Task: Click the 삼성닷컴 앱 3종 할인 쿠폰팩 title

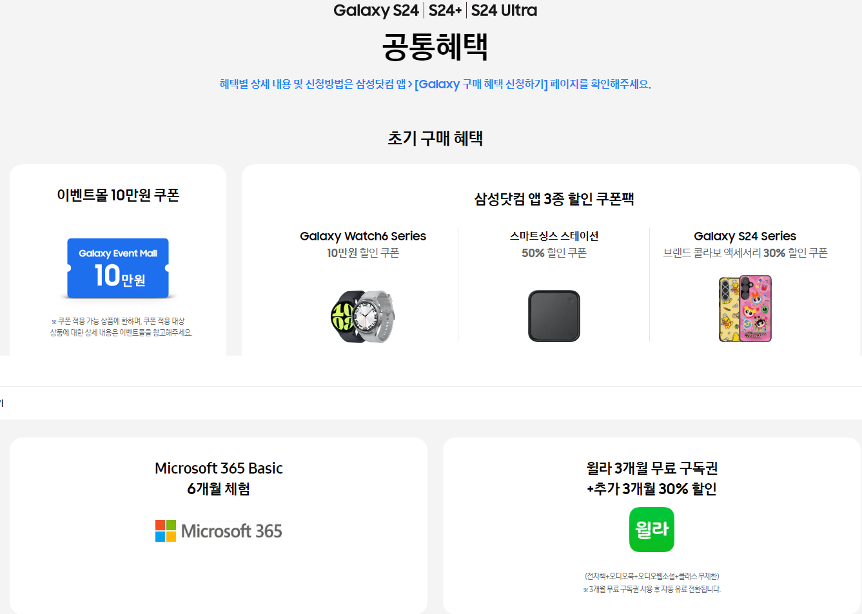Action: [554, 199]
